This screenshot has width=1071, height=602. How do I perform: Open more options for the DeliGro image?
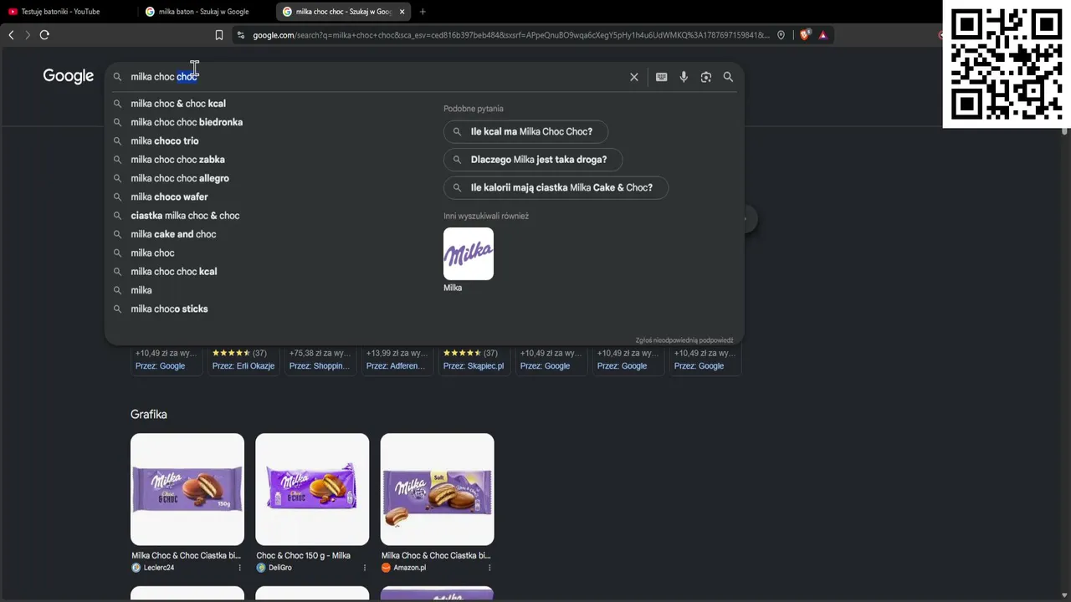pos(365,568)
